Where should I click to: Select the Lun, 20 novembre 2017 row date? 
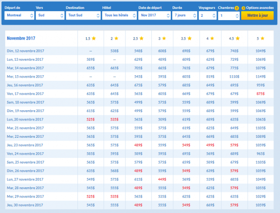pos(26,119)
